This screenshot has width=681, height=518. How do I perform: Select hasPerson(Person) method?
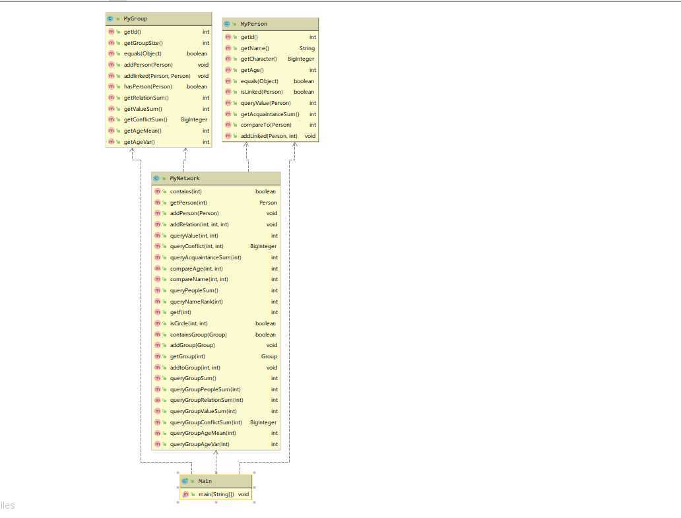[x=158, y=86]
